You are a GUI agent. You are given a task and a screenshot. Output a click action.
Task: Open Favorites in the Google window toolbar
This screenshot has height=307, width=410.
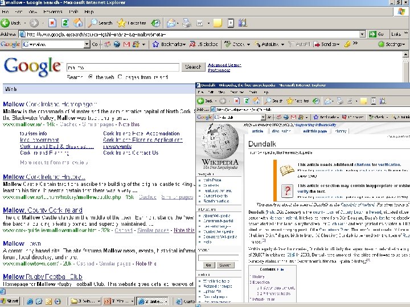pyautogui.click(x=132, y=23)
